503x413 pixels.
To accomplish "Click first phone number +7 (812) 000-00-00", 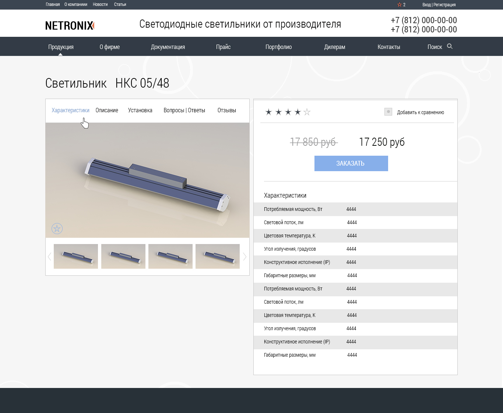I will [424, 20].
